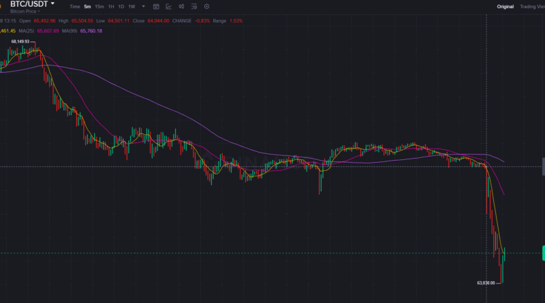The height and width of the screenshot is (303, 545).
Task: Click the Range value 1.53%
Action: [x=236, y=21]
